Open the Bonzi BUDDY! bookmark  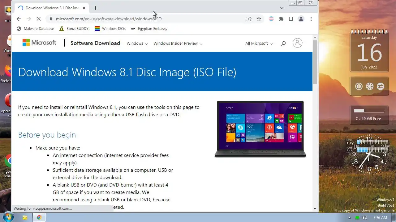point(75,29)
